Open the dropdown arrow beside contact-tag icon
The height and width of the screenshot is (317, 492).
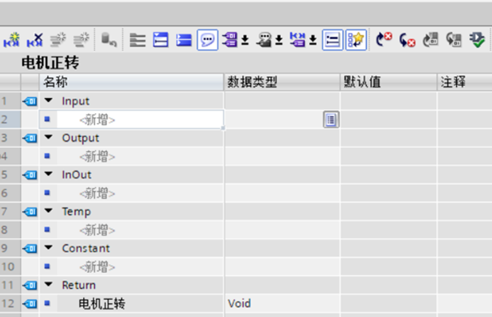[x=313, y=40]
